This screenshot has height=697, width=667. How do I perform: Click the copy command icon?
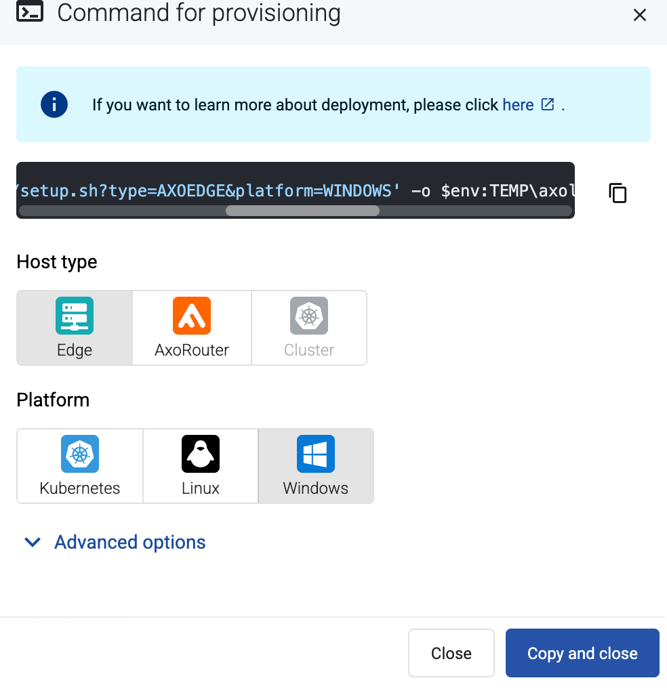point(618,193)
